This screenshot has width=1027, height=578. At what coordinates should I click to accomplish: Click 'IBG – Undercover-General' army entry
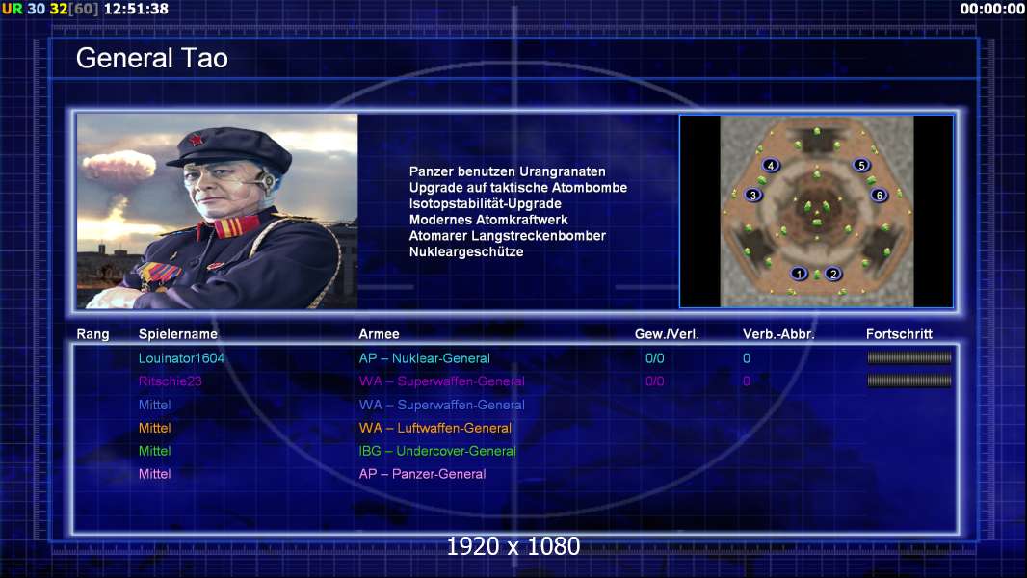(x=437, y=450)
